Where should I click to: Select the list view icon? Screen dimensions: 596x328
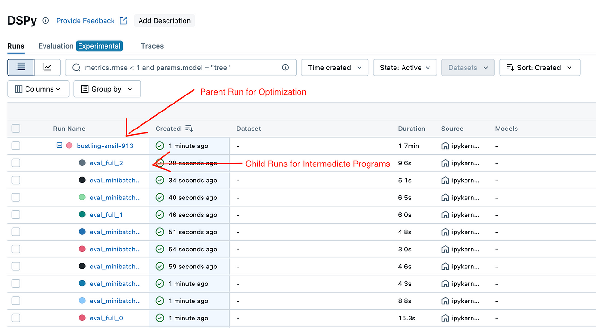click(20, 67)
